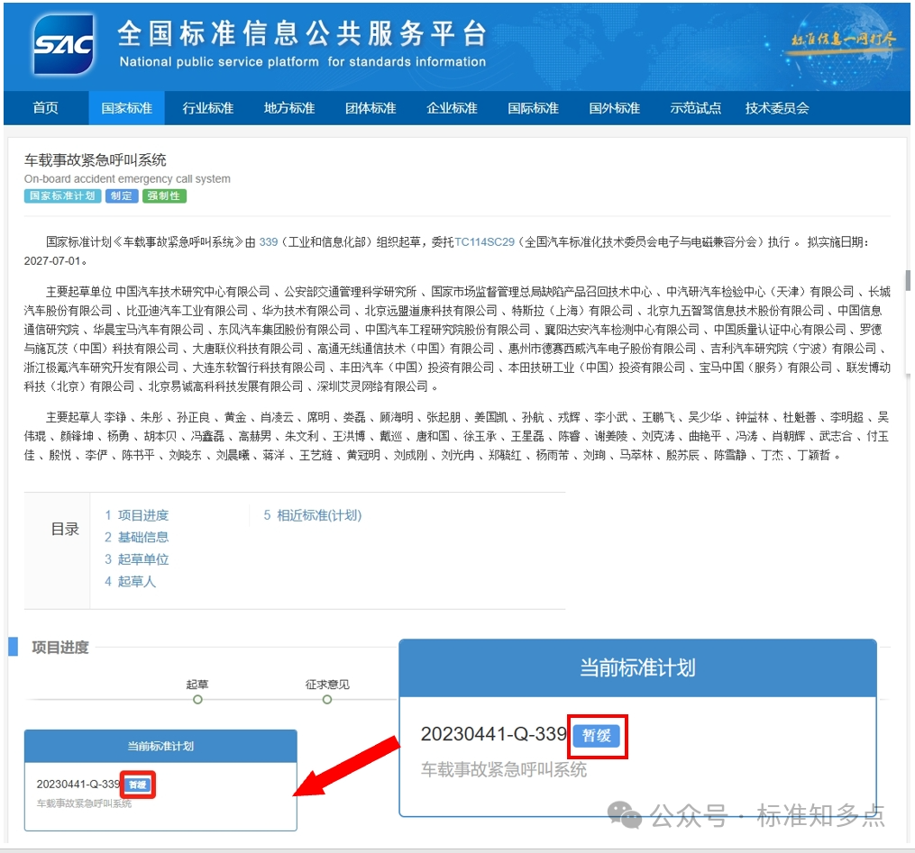This screenshot has width=915, height=853.
Task: Open the 技术委员会 tab
Action: tap(777, 108)
